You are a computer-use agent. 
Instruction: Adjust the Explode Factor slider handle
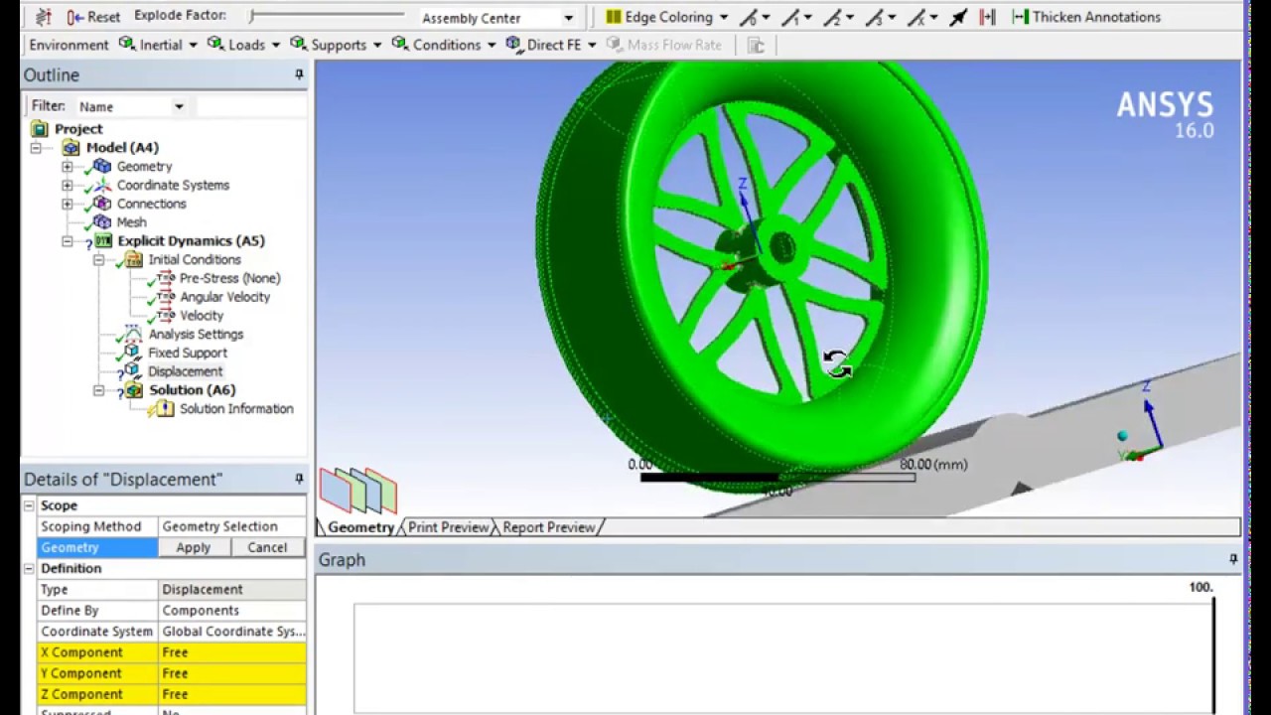253,16
